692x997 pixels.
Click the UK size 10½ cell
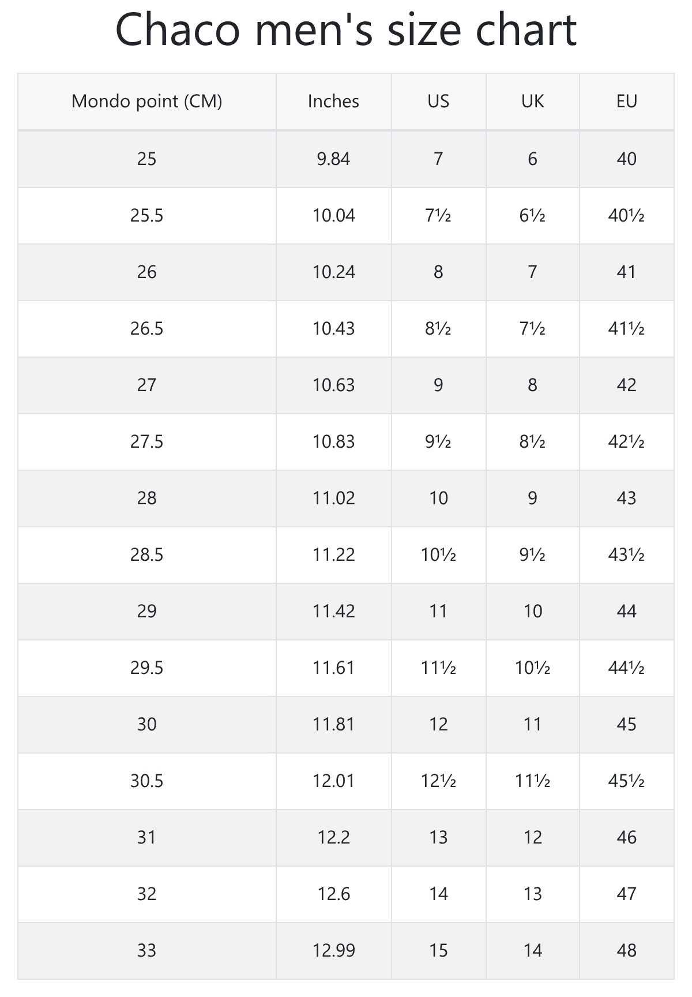532,668
